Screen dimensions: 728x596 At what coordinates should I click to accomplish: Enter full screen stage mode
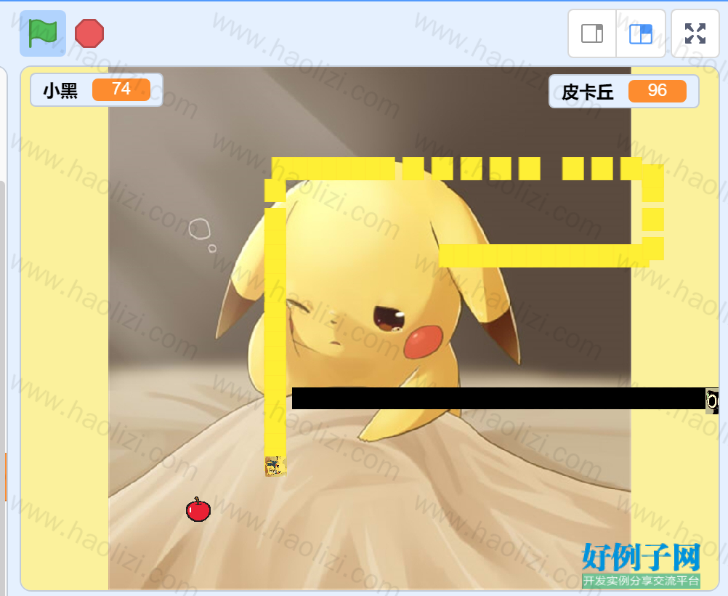coord(695,33)
